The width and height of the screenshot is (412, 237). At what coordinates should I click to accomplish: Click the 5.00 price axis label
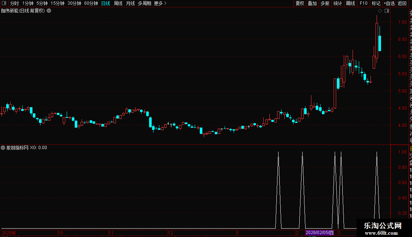click(x=402, y=91)
